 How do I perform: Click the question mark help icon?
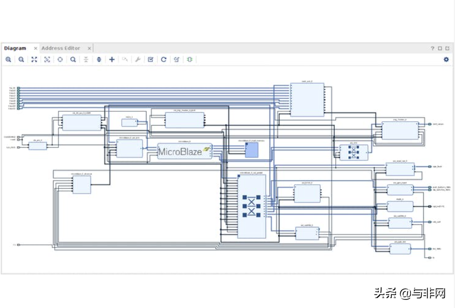pyautogui.click(x=432, y=48)
